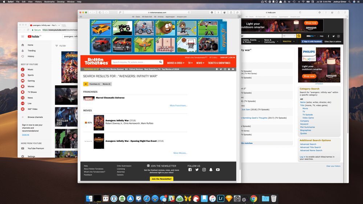Click Join the Newsletter! button
This screenshot has height=204, width=363.
coord(162,179)
